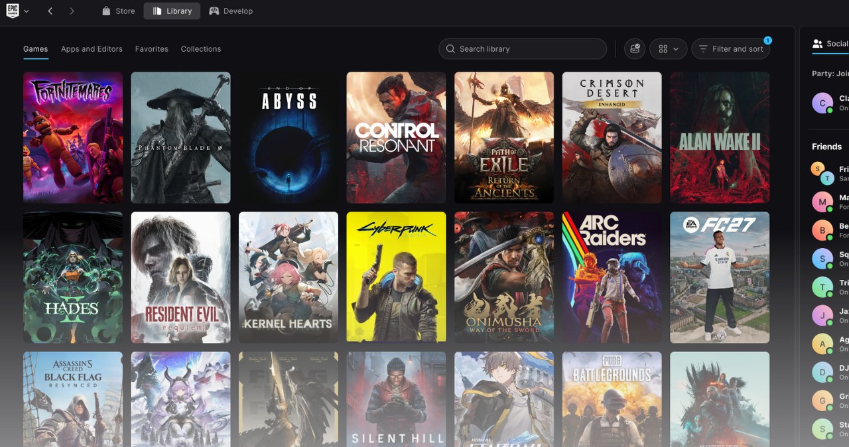This screenshot has width=849, height=447.
Task: Open Alan Wake II game tile
Action: tap(720, 137)
